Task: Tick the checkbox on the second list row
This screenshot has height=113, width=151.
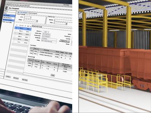Action: point(16,31)
